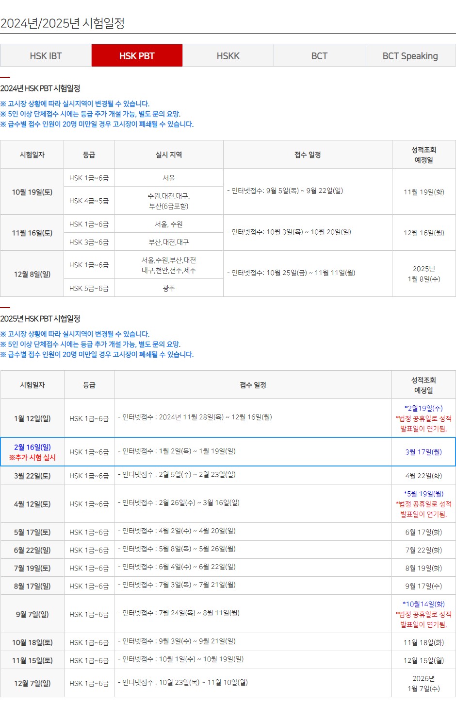Image resolution: width=456 pixels, height=707 pixels.
Task: Select the HSK PBT tab
Action: coord(137,55)
